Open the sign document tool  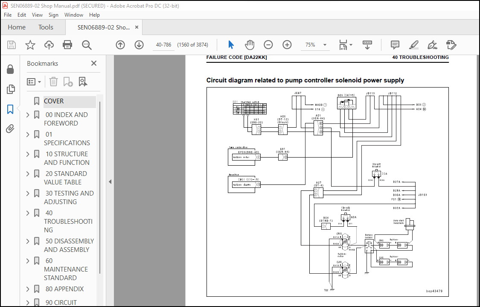coord(432,45)
